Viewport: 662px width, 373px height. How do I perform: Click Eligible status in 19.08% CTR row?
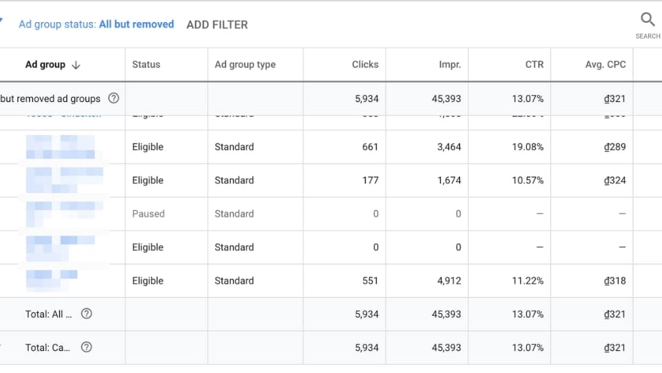pos(148,147)
